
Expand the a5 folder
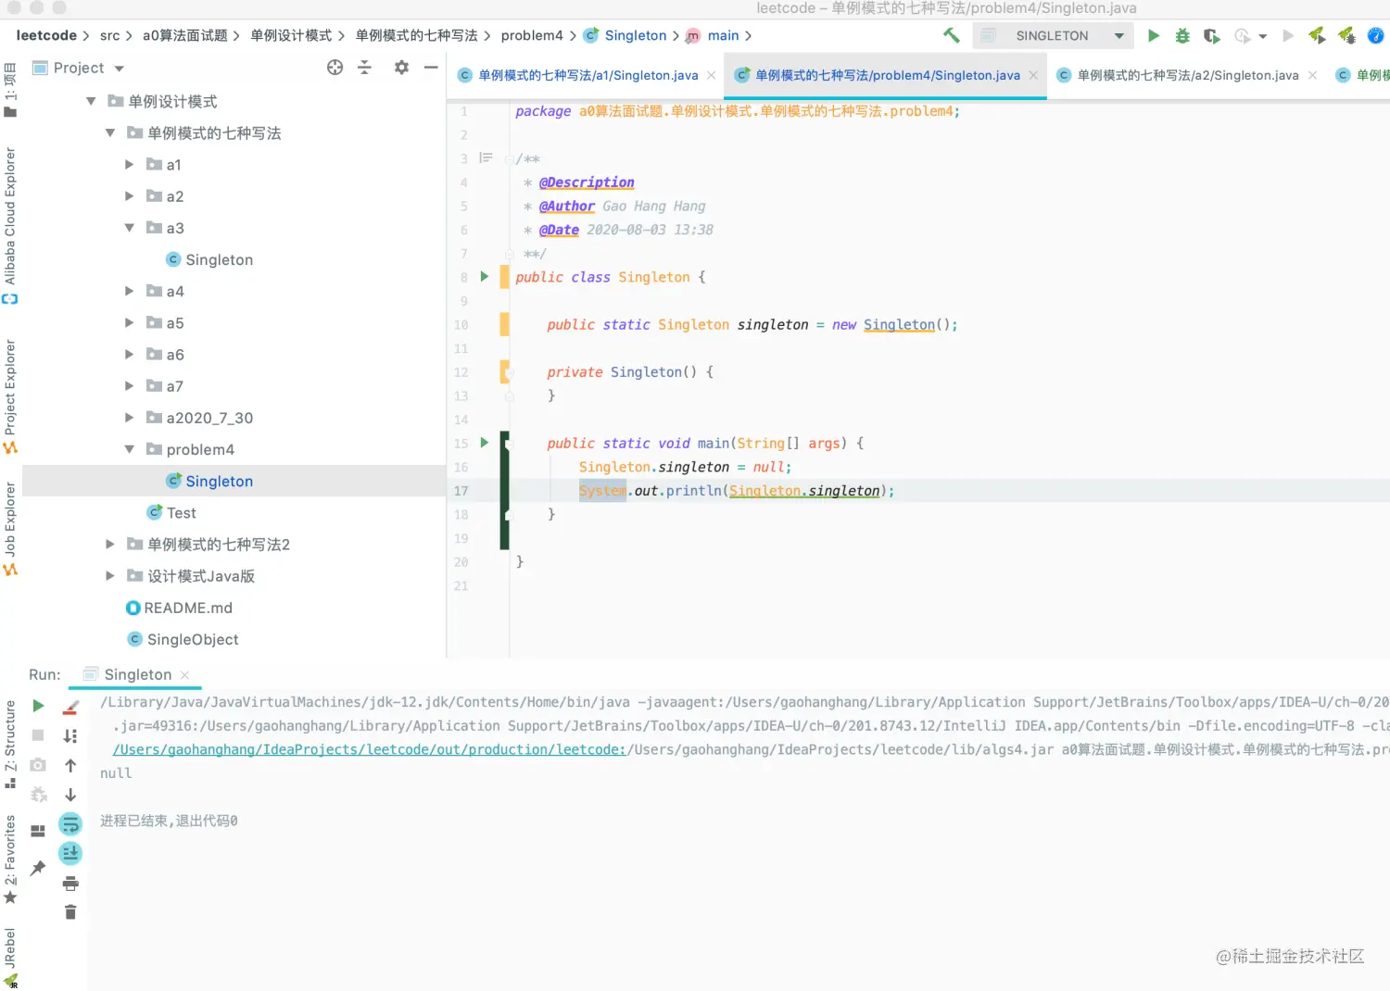pos(130,322)
